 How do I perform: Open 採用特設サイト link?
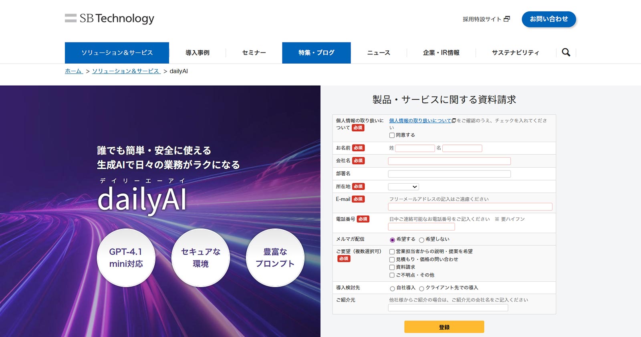[482, 19]
